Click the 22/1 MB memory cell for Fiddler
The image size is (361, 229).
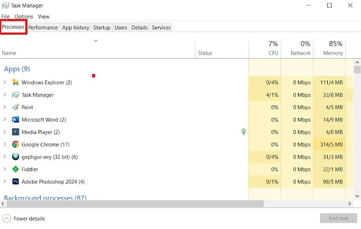(329, 169)
